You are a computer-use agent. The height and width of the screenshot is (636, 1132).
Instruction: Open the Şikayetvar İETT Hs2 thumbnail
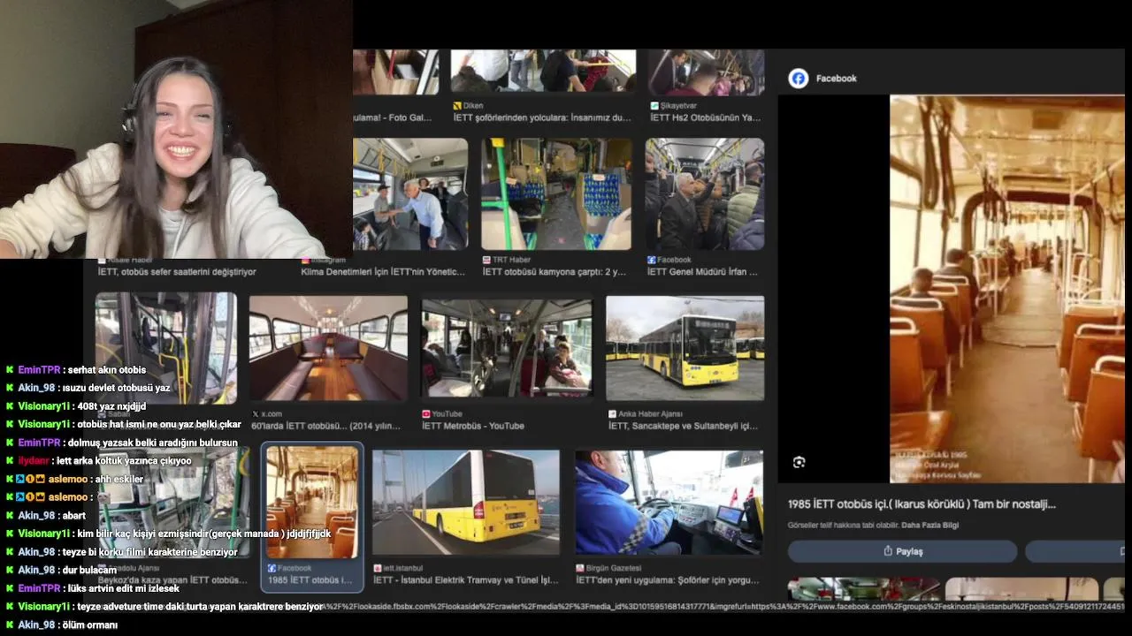pyautogui.click(x=707, y=72)
